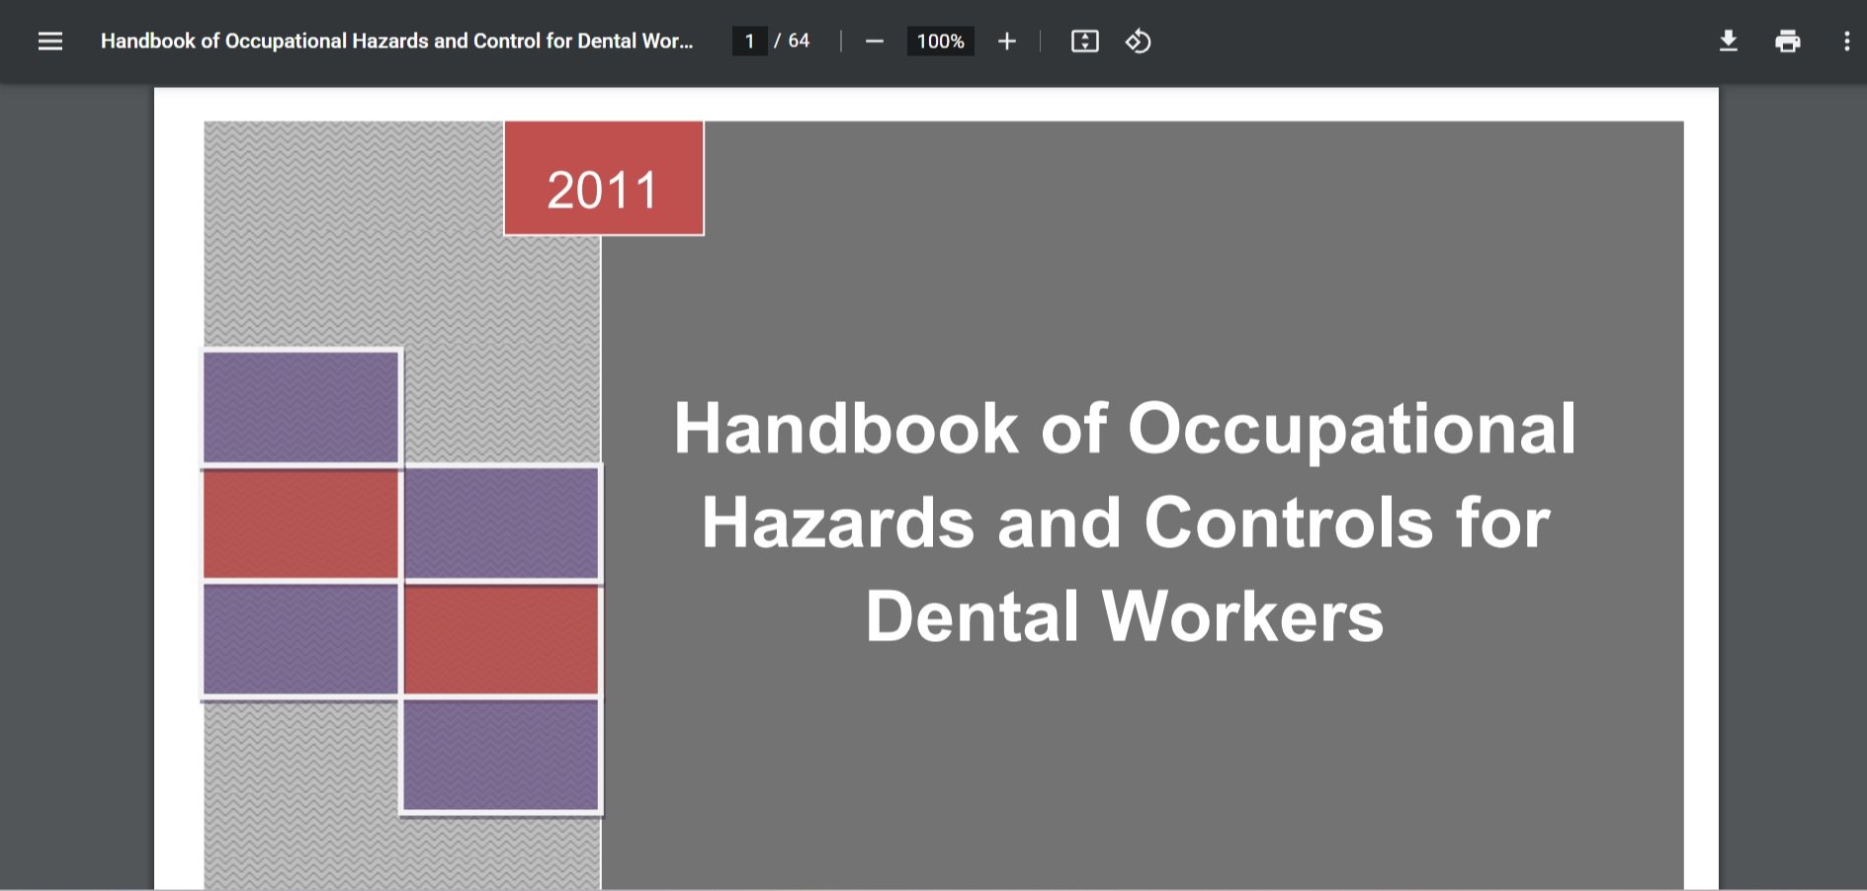Click the red square under the top purple one
This screenshot has height=891, width=1867.
[x=301, y=524]
